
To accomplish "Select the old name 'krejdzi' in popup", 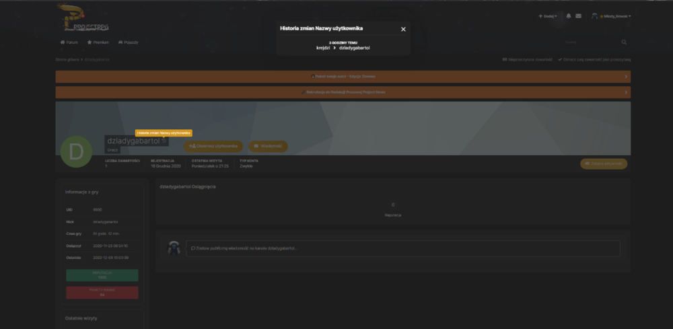I will coord(323,48).
